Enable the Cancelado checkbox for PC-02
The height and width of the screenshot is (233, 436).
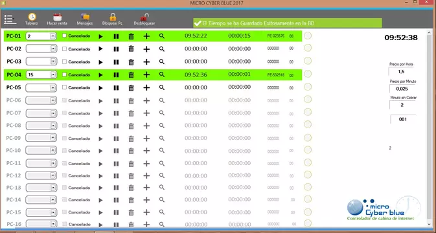[65, 49]
